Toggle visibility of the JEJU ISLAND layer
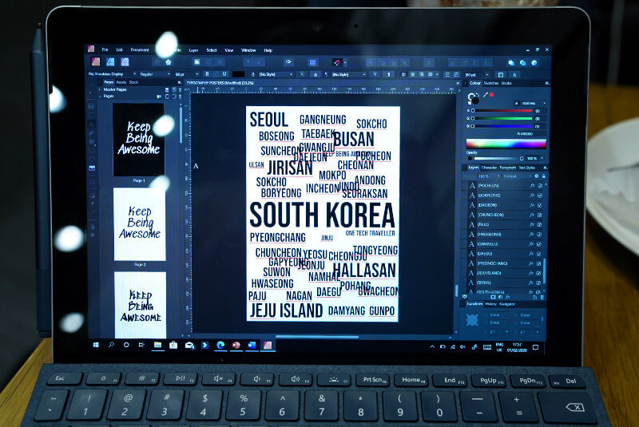 [538, 273]
